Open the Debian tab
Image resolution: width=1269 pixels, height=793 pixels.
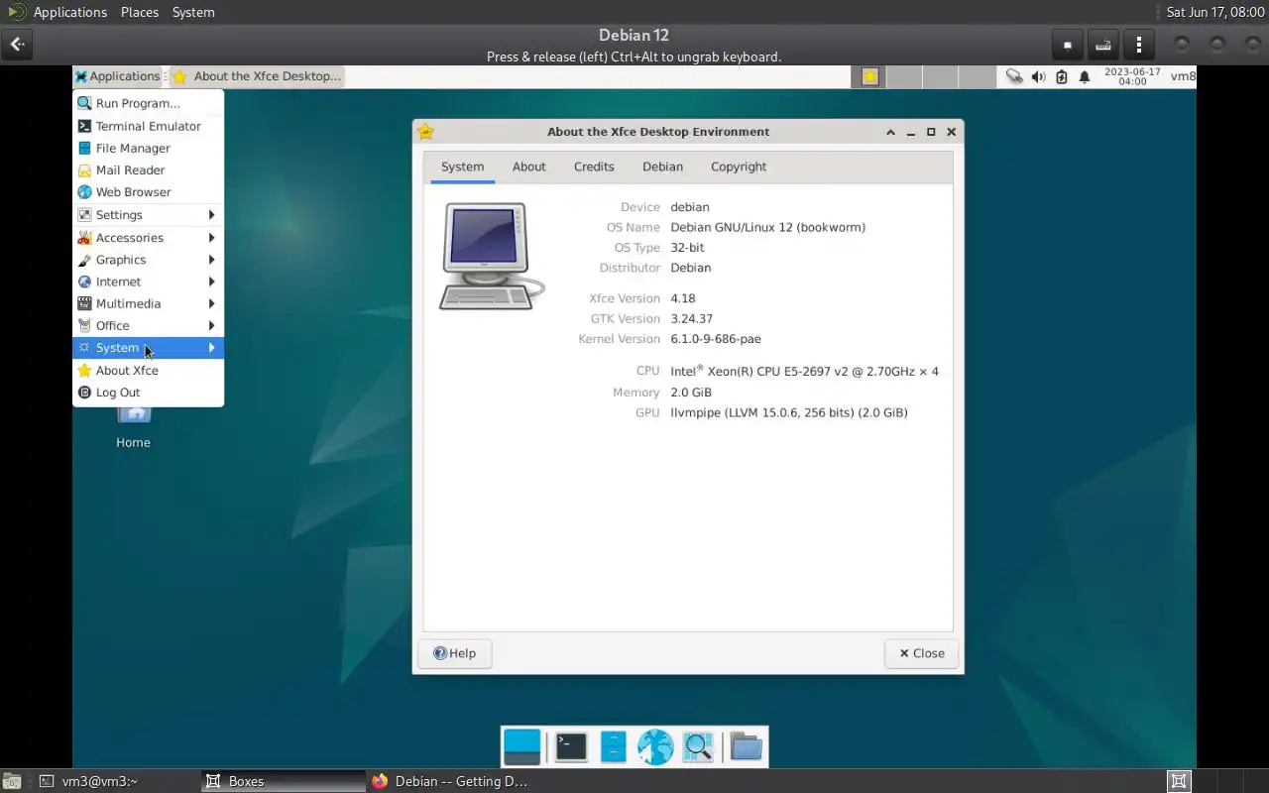pos(662,167)
